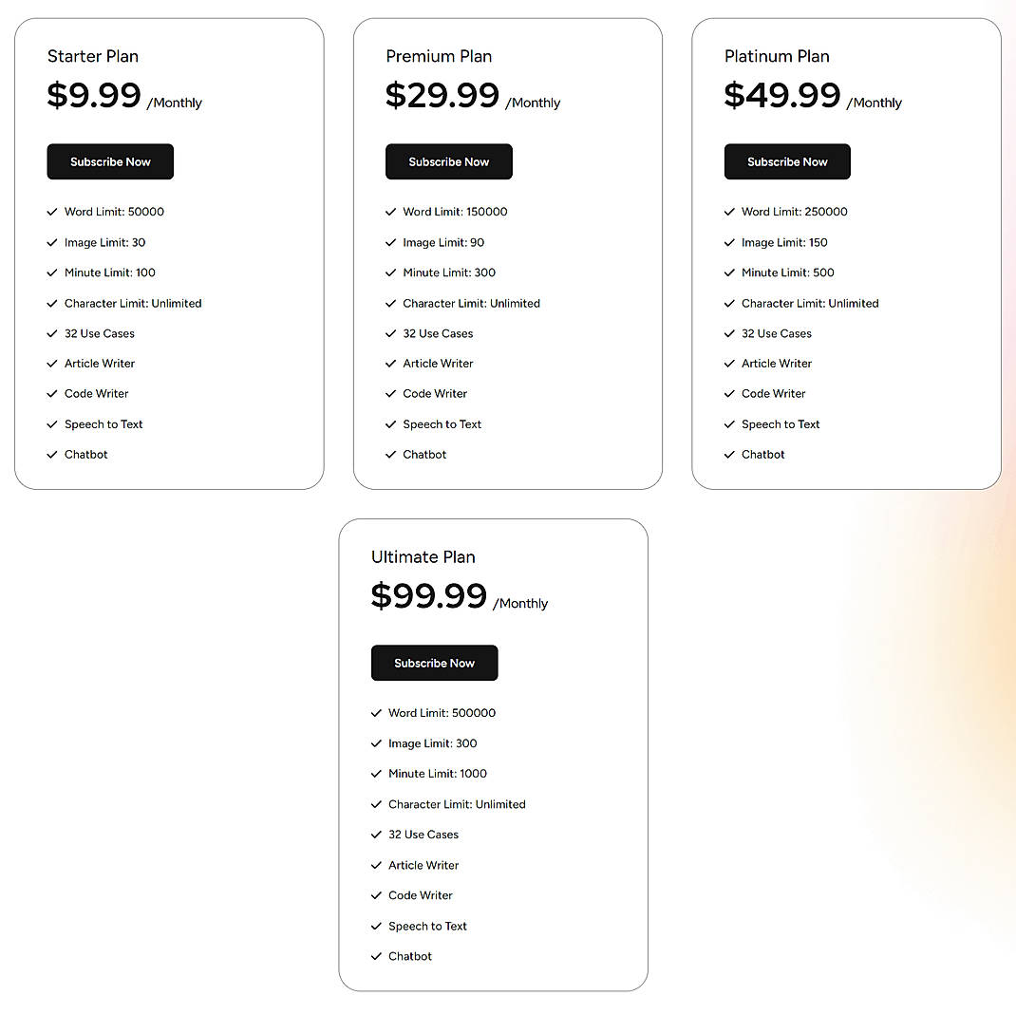The width and height of the screenshot is (1016, 1014).
Task: Click the checkmark beside Chatbot under Starter Plan
Action: (x=52, y=454)
